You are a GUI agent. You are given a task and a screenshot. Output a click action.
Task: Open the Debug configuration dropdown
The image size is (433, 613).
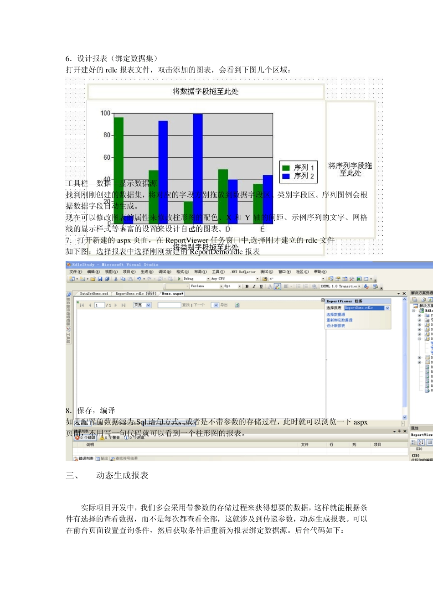196,279
